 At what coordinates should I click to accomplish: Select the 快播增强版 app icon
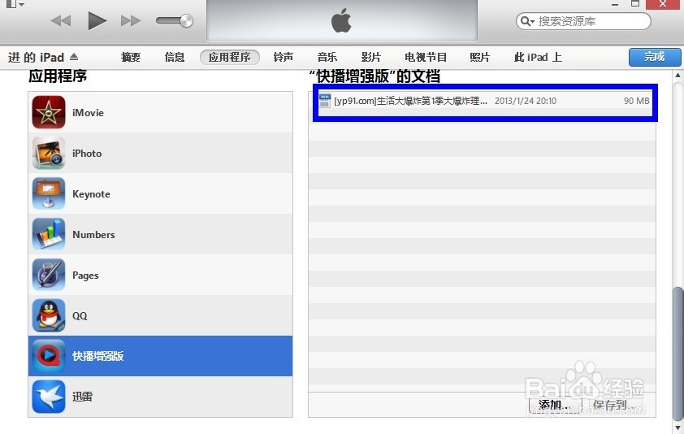tap(49, 356)
